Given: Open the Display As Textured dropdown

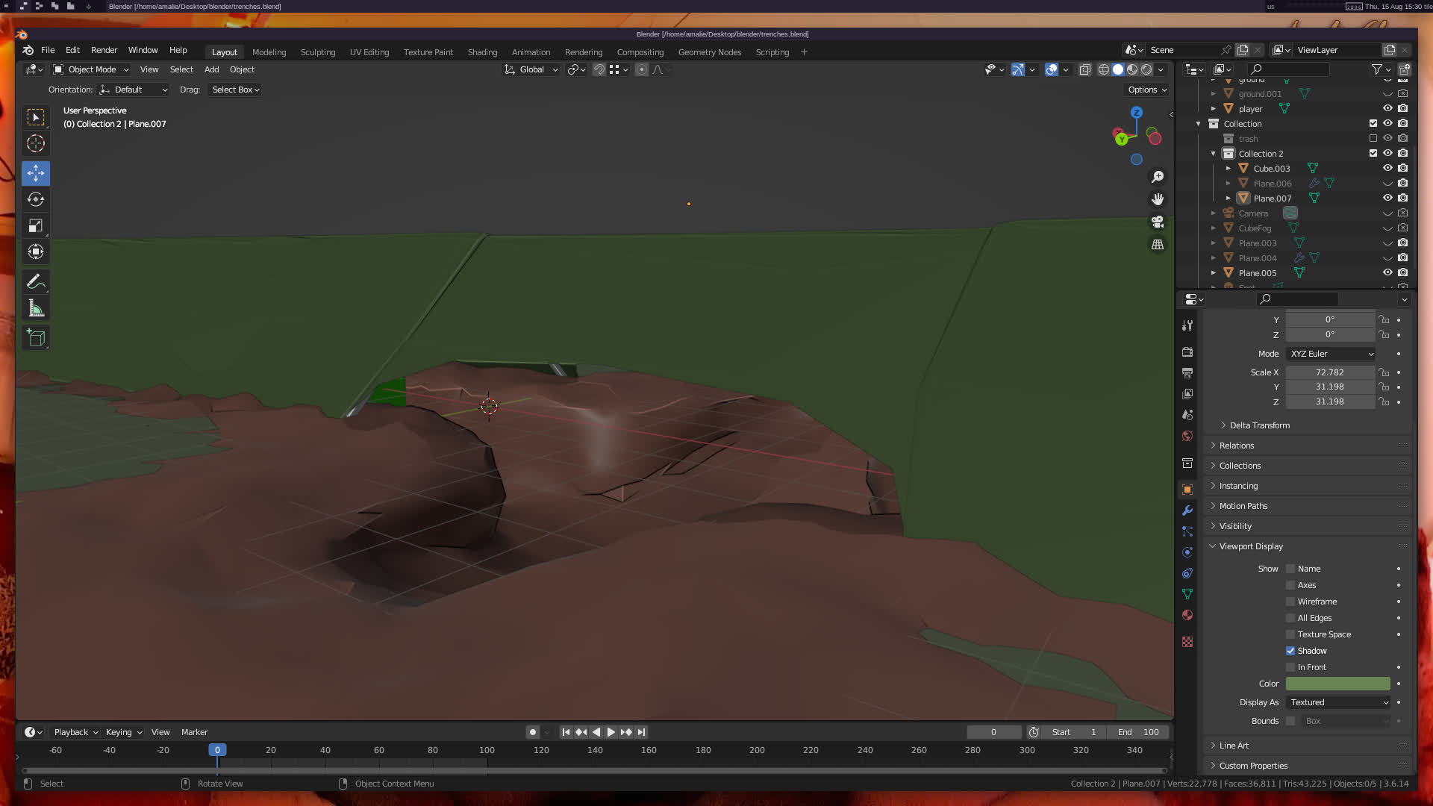Looking at the screenshot, I should (1338, 702).
